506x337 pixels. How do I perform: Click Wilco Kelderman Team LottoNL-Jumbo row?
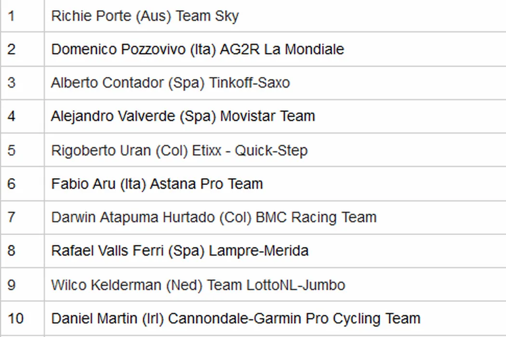[198, 285]
